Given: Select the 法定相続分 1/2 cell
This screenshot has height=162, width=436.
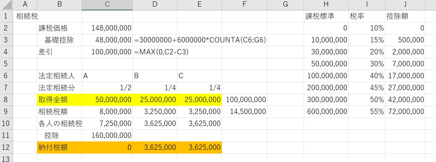Looking at the screenshot, I should coord(107,88).
